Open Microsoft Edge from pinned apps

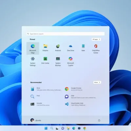pos(33,48)
